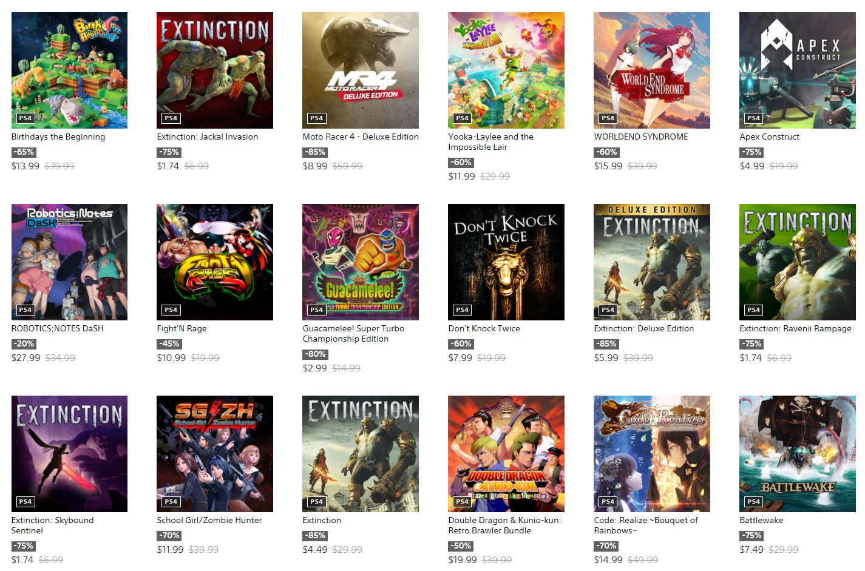
Task: Open the Extinction: Ravenii Rampage title link
Action: click(796, 329)
